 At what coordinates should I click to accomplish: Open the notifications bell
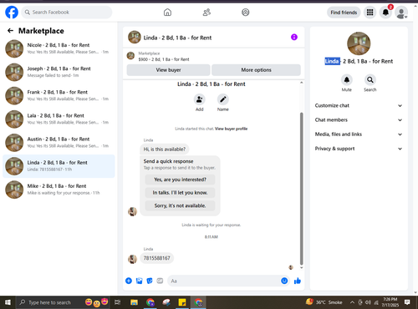[x=385, y=13]
